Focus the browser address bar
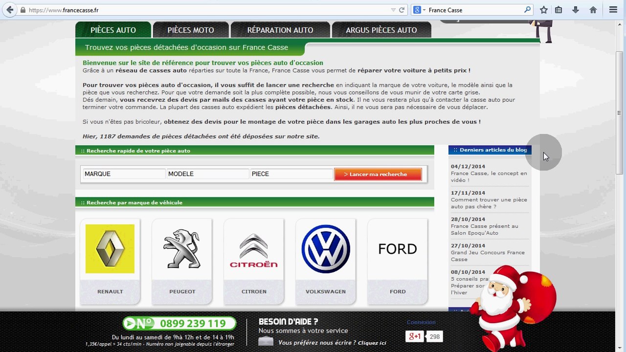Screen dimensions: 626x352 (x=208, y=10)
